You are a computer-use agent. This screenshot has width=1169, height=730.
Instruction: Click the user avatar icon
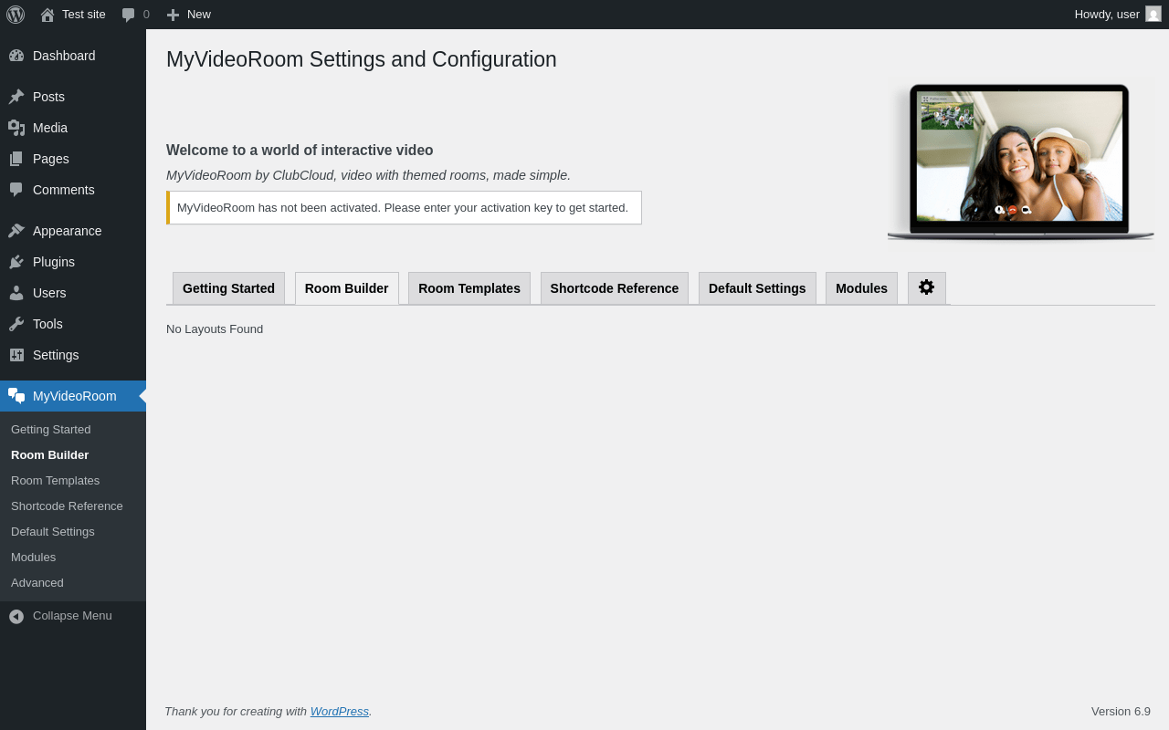(1153, 15)
